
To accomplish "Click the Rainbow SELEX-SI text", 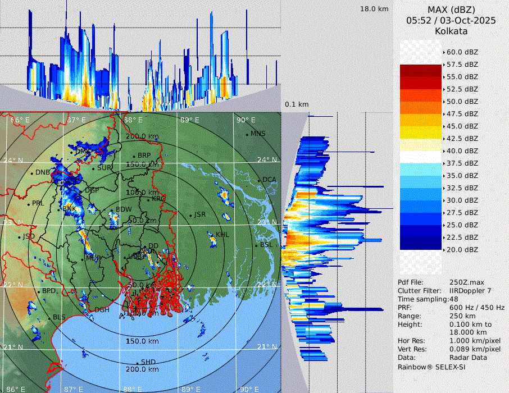I will click(431, 367).
